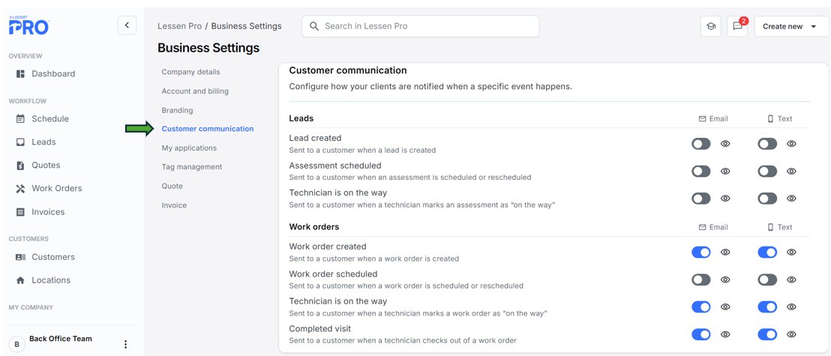Open the Create new dropdown
The width and height of the screenshot is (831, 356).
coord(790,26)
